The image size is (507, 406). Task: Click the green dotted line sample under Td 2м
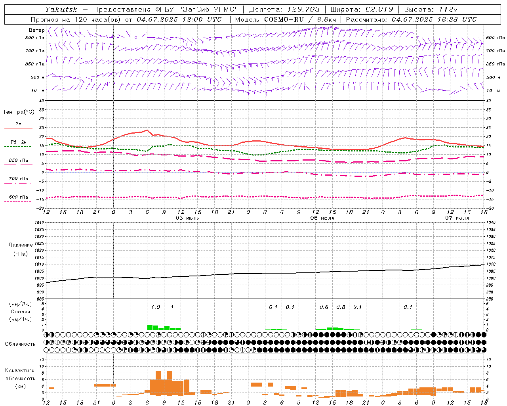(x=17, y=146)
